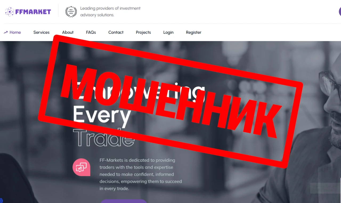Click the pink chart chat-bubble icon
Viewport: 341px width, 203px height.
click(81, 167)
